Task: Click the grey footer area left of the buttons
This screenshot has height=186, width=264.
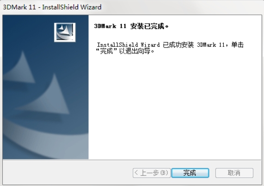Action: (68, 173)
